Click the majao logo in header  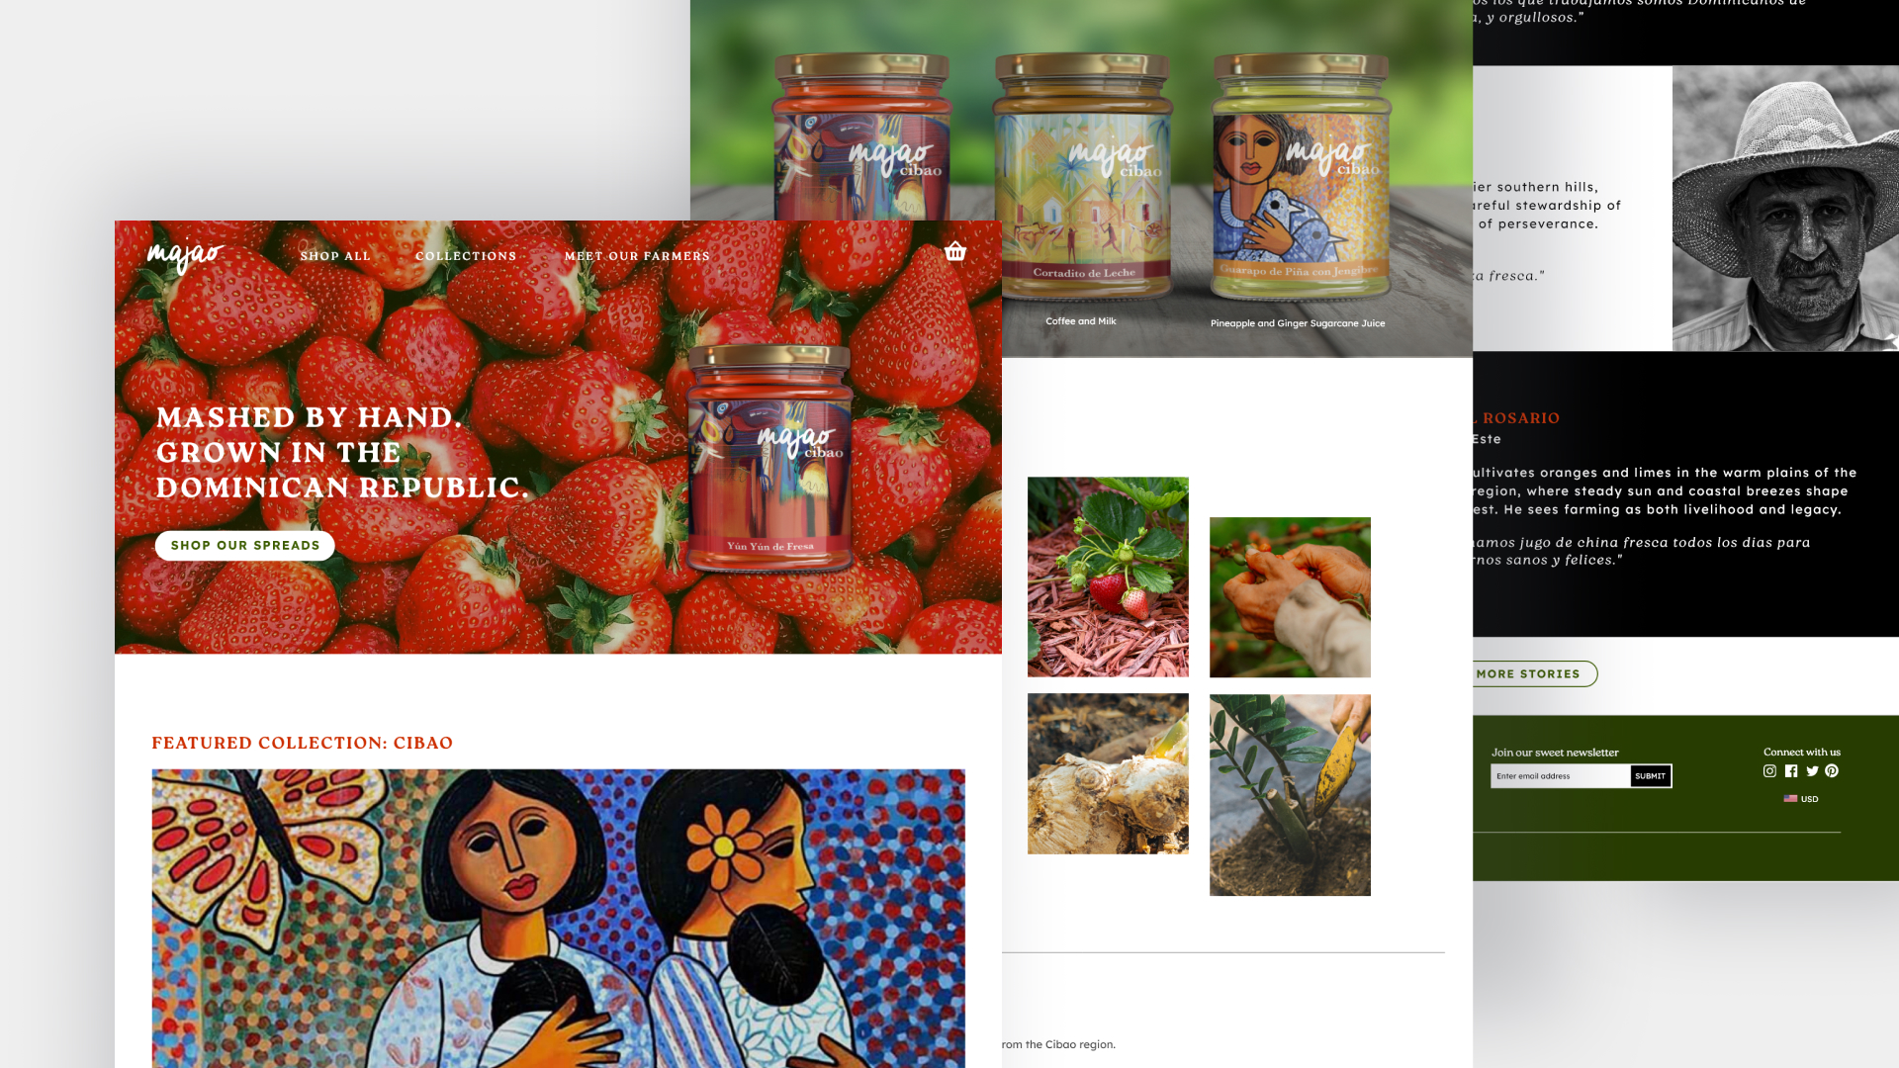coord(186,256)
